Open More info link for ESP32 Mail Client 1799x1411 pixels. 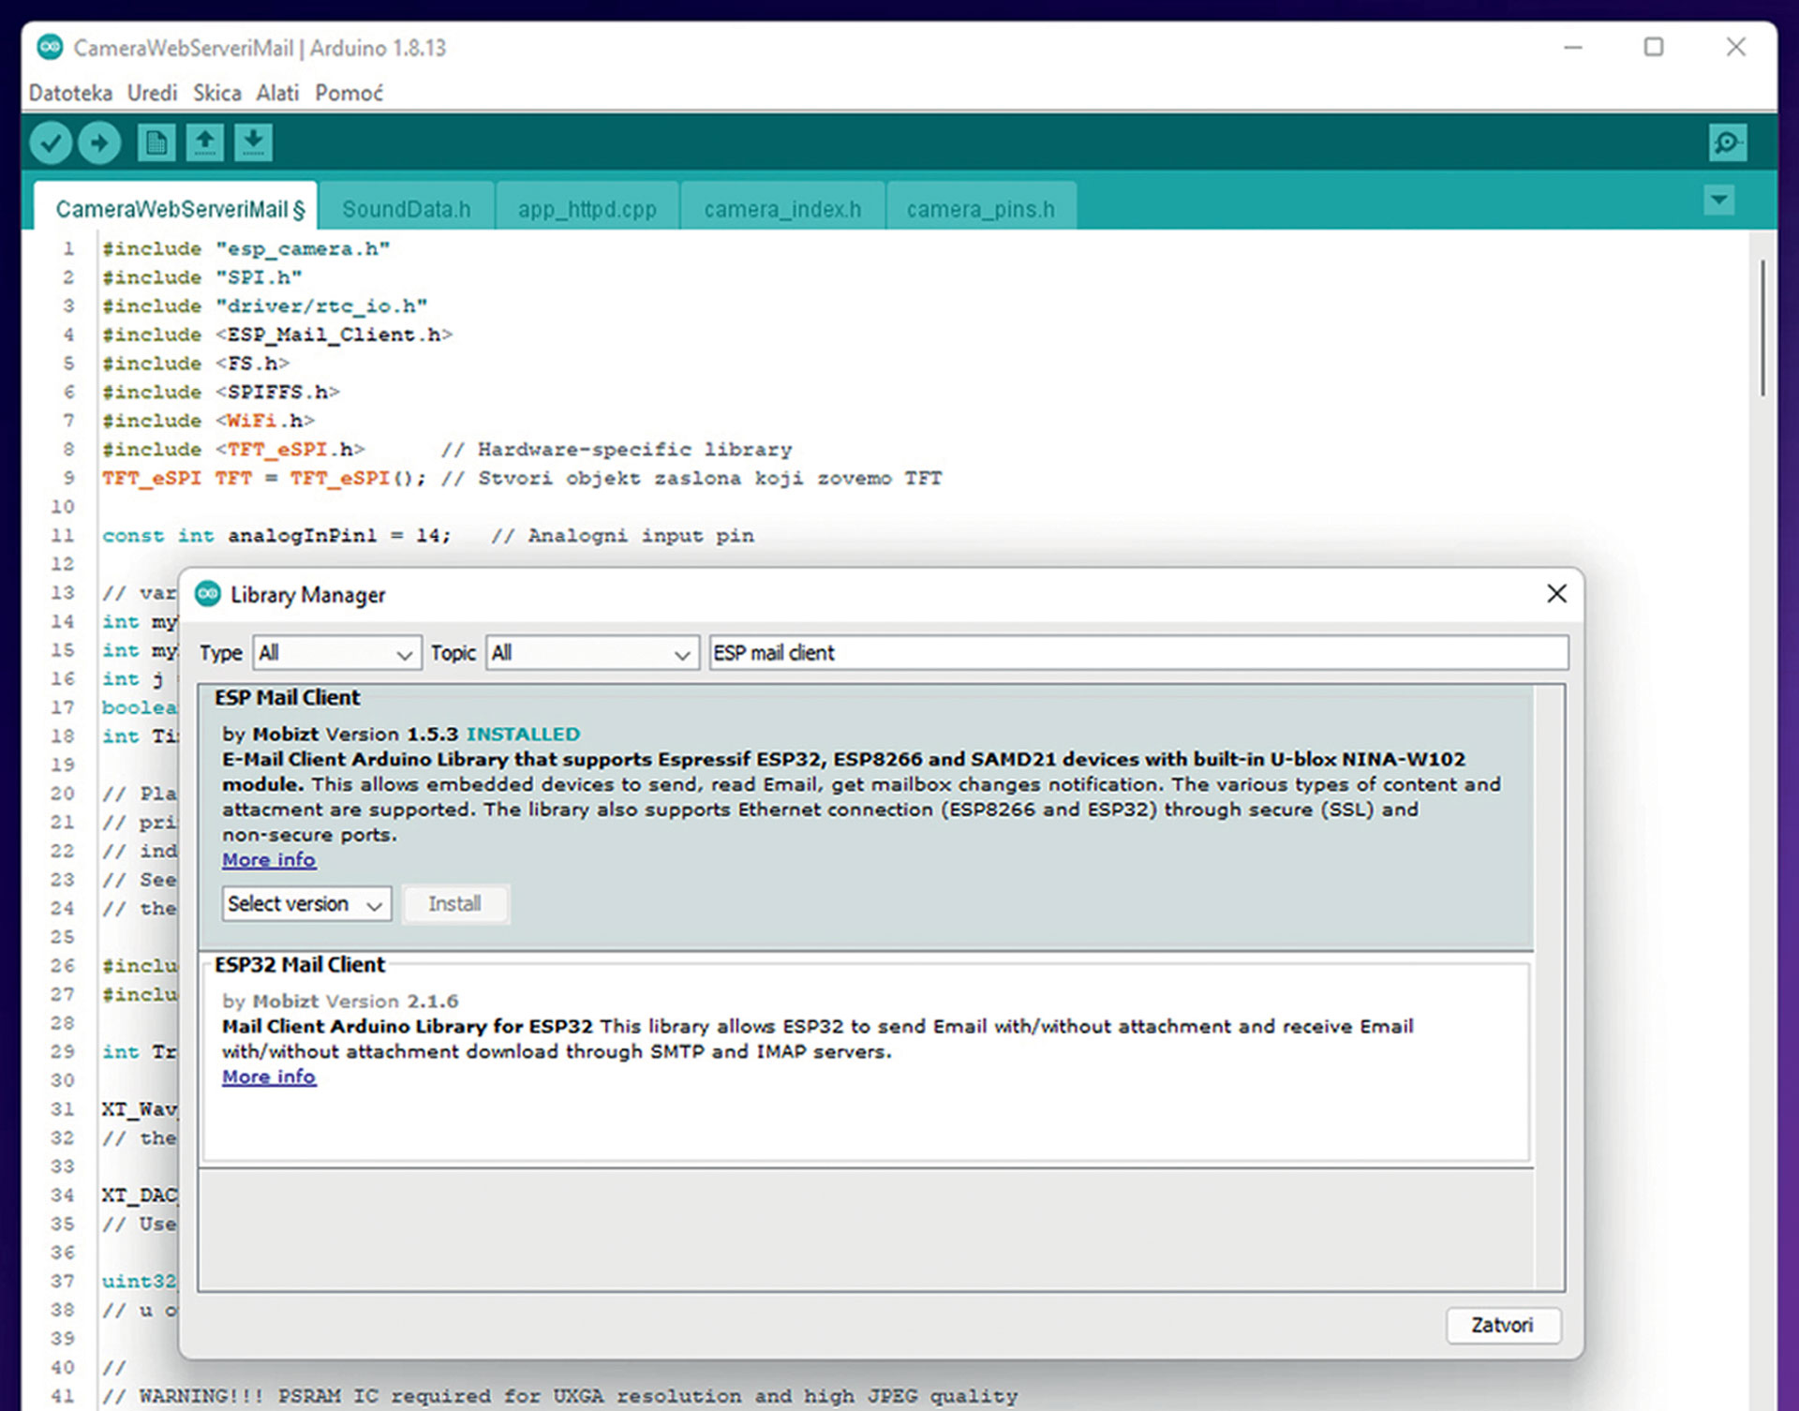point(269,1077)
